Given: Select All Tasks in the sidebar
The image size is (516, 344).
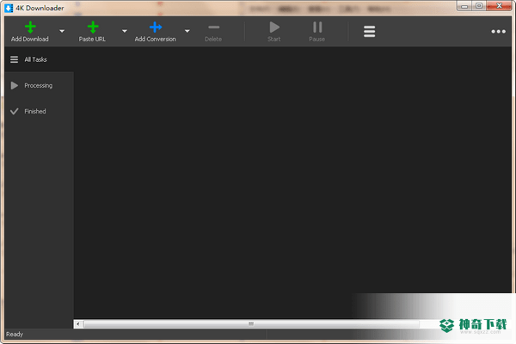Looking at the screenshot, I should pyautogui.click(x=40, y=59).
